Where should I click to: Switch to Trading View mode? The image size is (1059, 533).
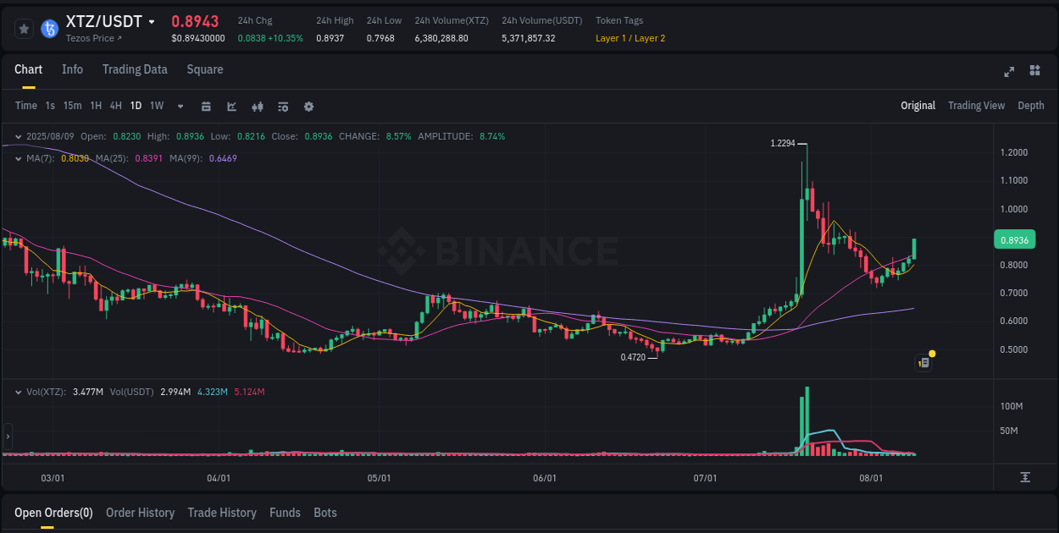coord(976,106)
